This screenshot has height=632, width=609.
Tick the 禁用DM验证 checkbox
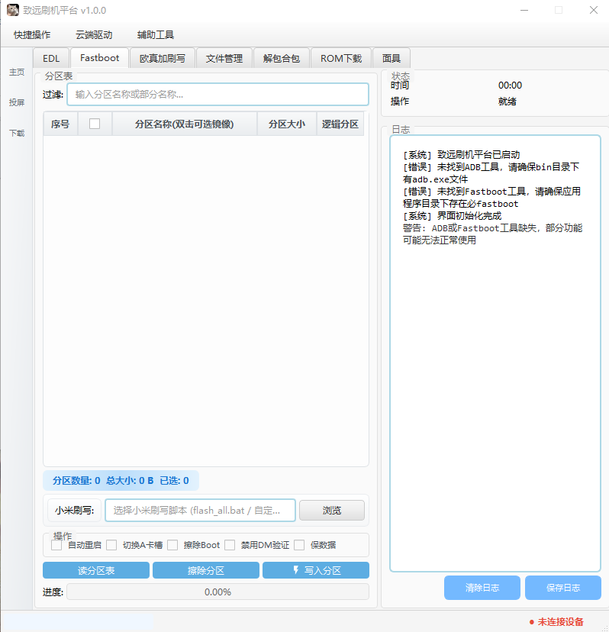[x=230, y=545]
